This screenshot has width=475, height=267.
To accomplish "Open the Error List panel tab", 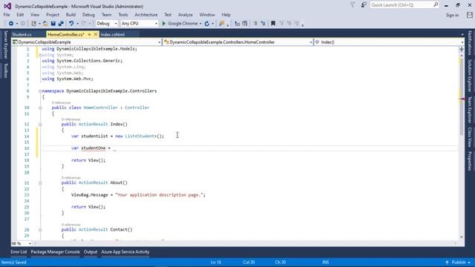I will coord(19,252).
